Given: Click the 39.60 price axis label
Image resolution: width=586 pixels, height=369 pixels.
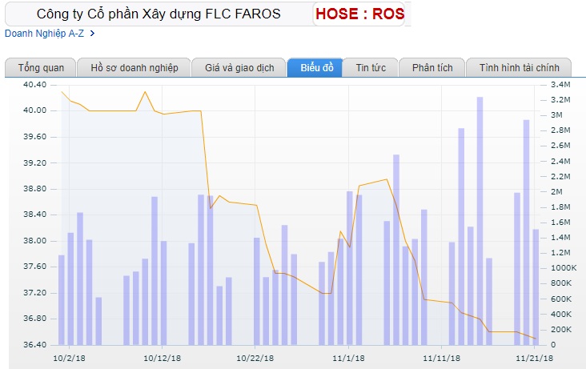Looking at the screenshot, I should click(x=34, y=136).
